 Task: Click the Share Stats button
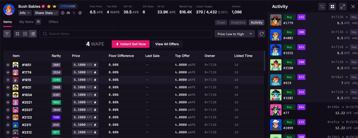46,13
